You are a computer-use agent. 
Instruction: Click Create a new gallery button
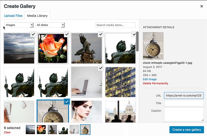point(187,130)
